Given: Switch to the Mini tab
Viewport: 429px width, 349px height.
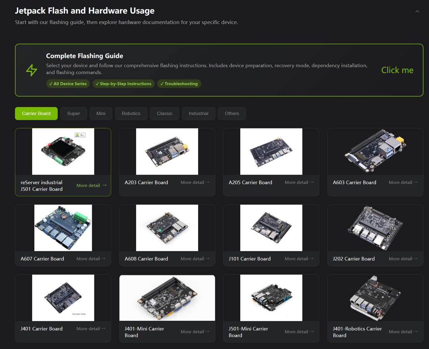Looking at the screenshot, I should point(101,113).
